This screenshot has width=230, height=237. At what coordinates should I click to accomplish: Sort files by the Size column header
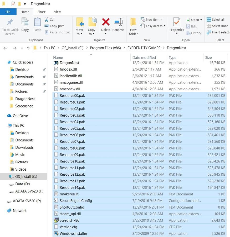(208, 58)
